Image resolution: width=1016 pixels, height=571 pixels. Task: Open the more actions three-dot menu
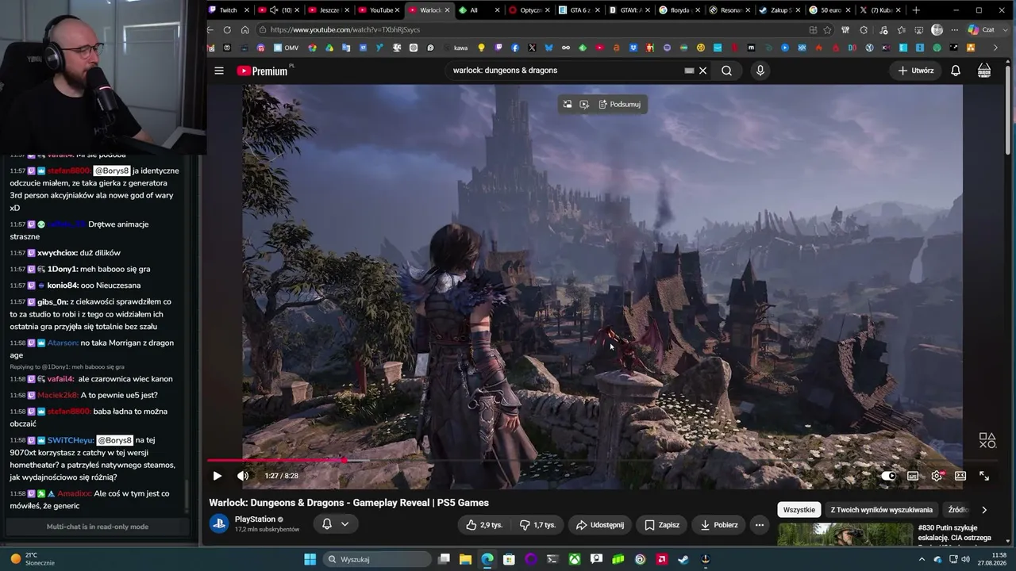pos(760,525)
